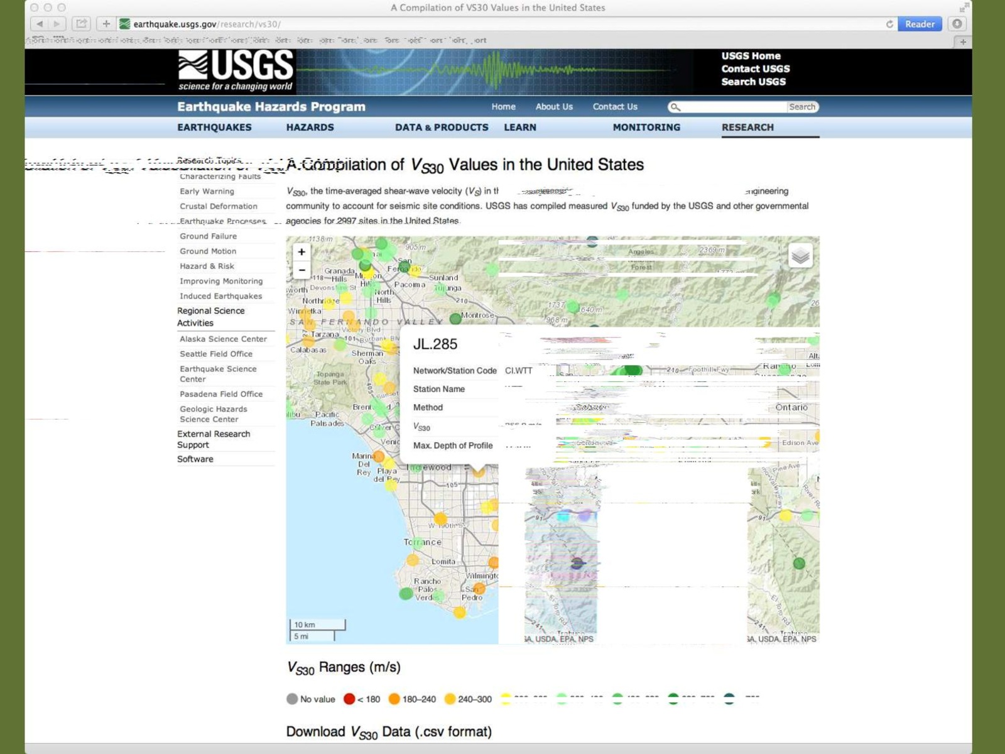
Task: Reload the page with refresh icon
Action: [x=889, y=24]
